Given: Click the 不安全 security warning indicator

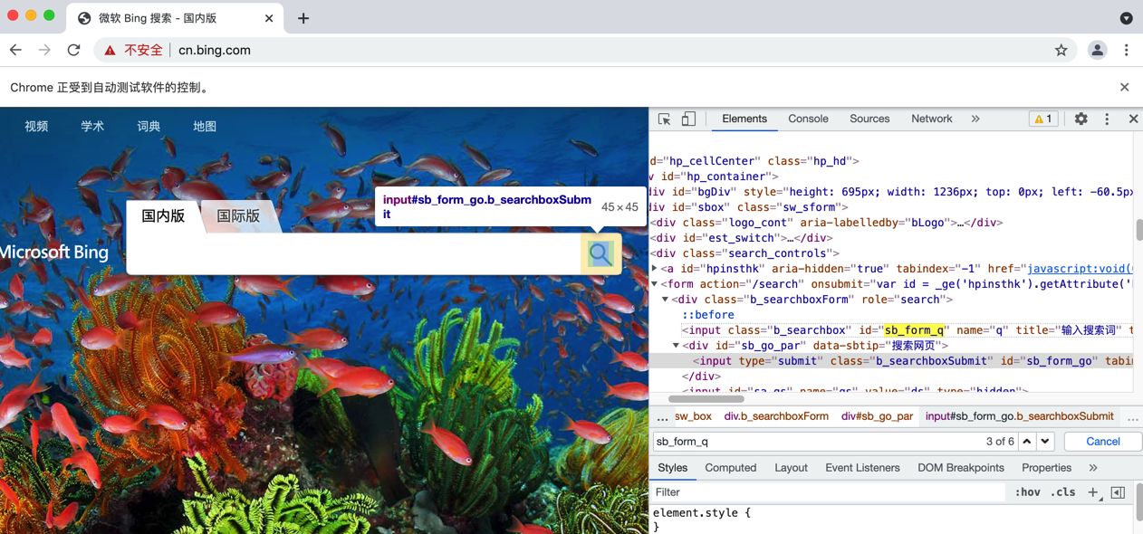Looking at the screenshot, I should pos(133,51).
